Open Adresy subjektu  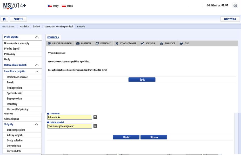(x=22, y=135)
